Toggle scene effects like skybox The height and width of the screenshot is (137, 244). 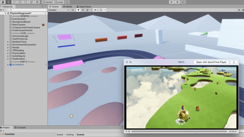pyautogui.click(x=88, y=10)
